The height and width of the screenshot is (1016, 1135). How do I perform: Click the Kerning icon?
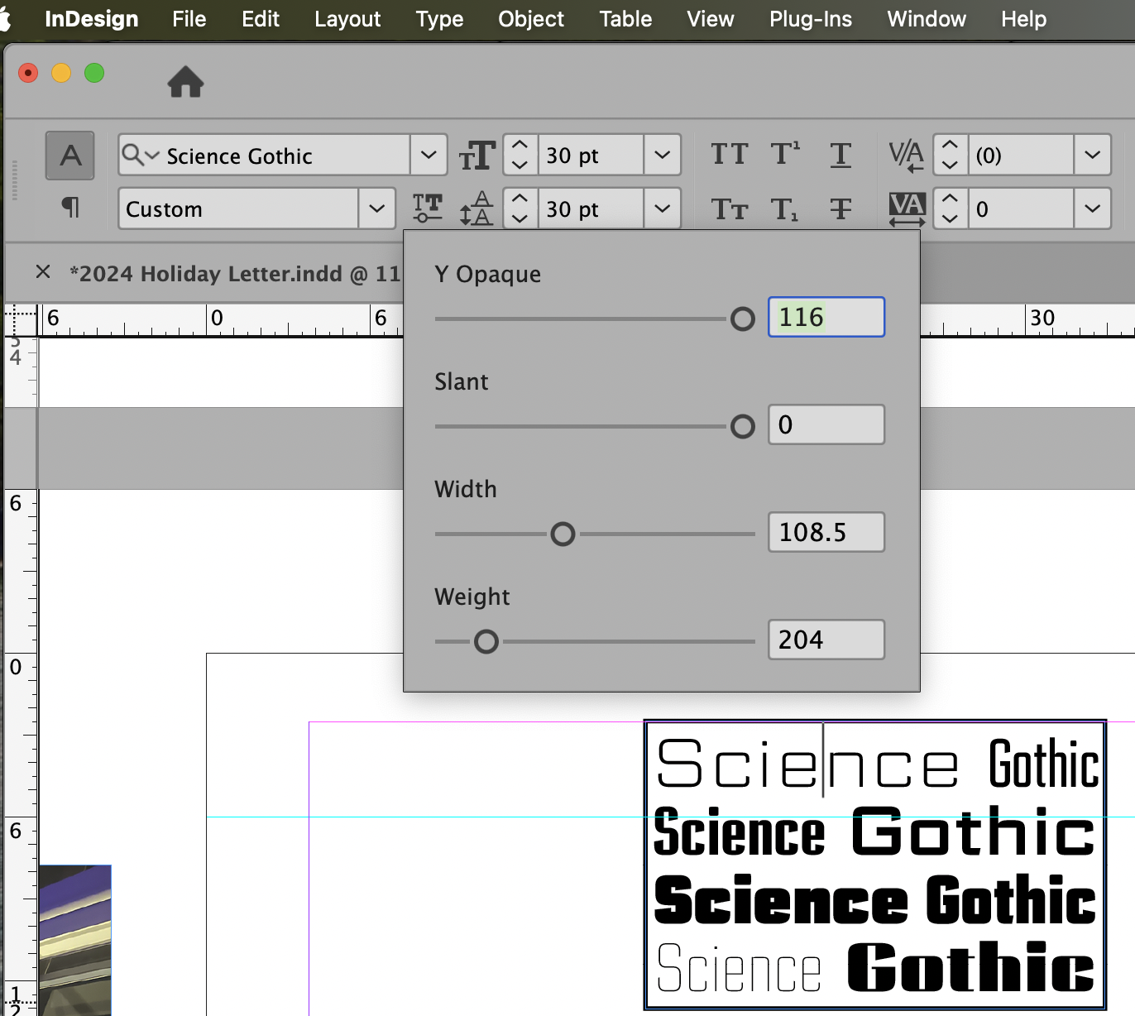(906, 156)
